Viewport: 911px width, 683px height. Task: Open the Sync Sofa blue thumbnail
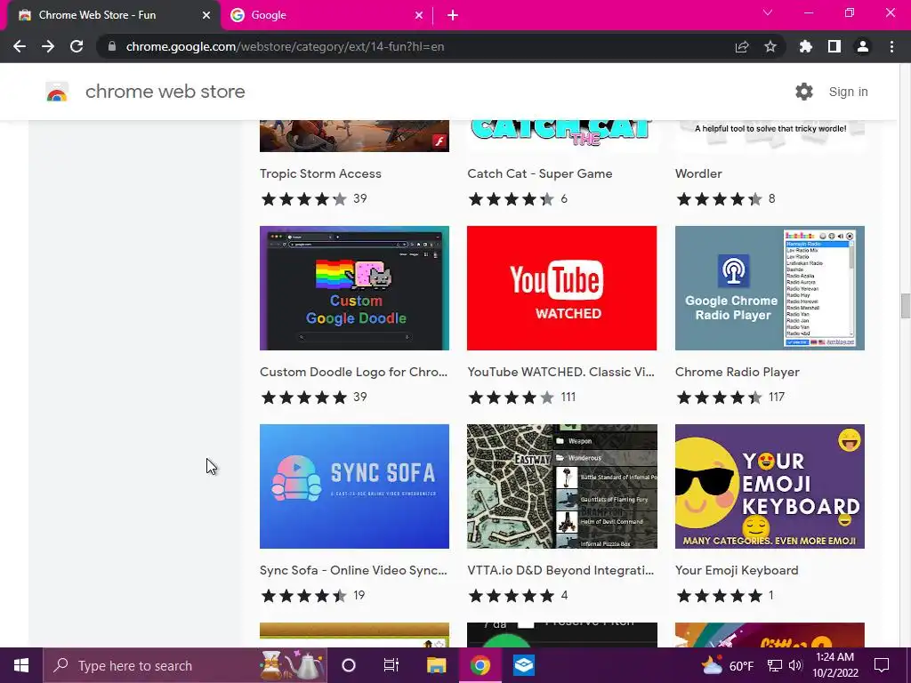click(x=354, y=486)
